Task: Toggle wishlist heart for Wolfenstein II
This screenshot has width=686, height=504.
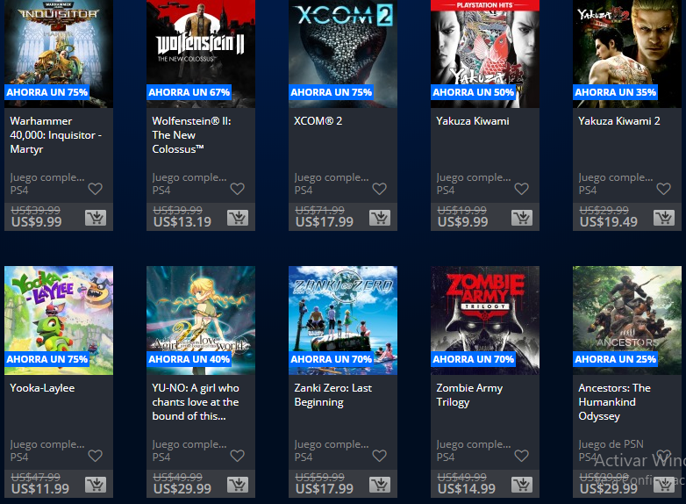Action: pos(237,189)
